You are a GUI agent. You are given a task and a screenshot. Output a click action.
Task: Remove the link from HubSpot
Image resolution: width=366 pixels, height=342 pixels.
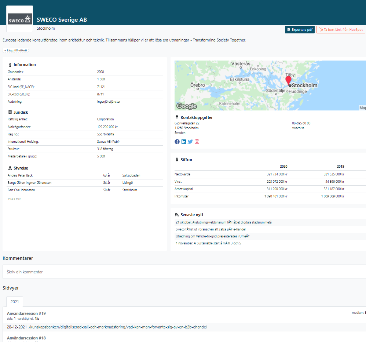341,30
